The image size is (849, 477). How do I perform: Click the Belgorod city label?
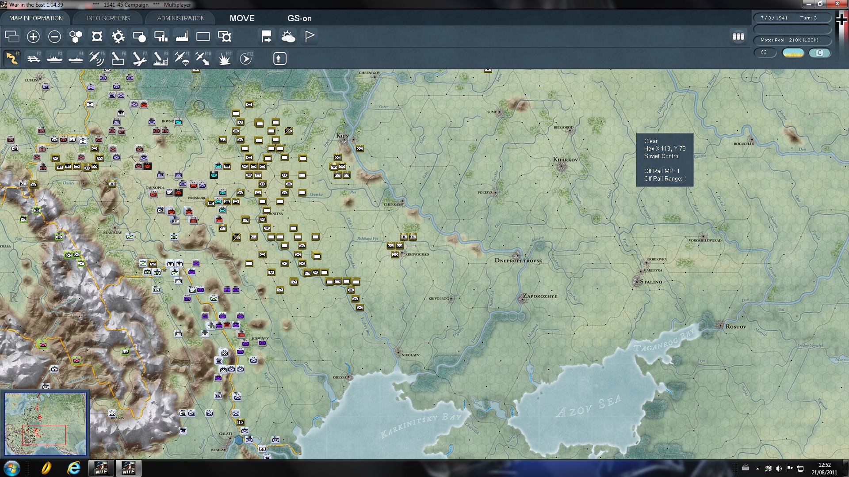coord(563,127)
